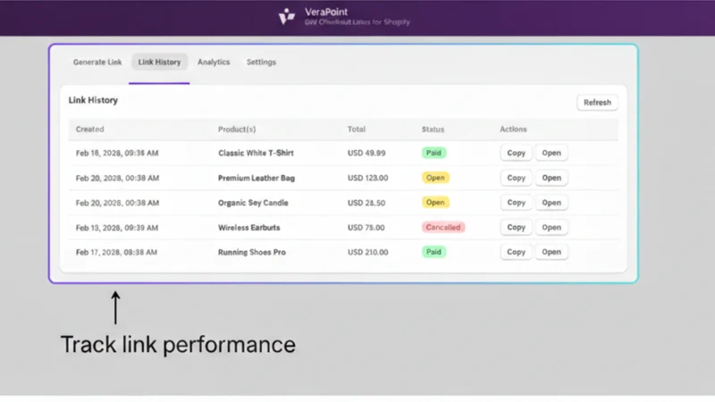Click the Organic Soy Candle created date
Viewport: 715px width, 402px height.
click(118, 203)
